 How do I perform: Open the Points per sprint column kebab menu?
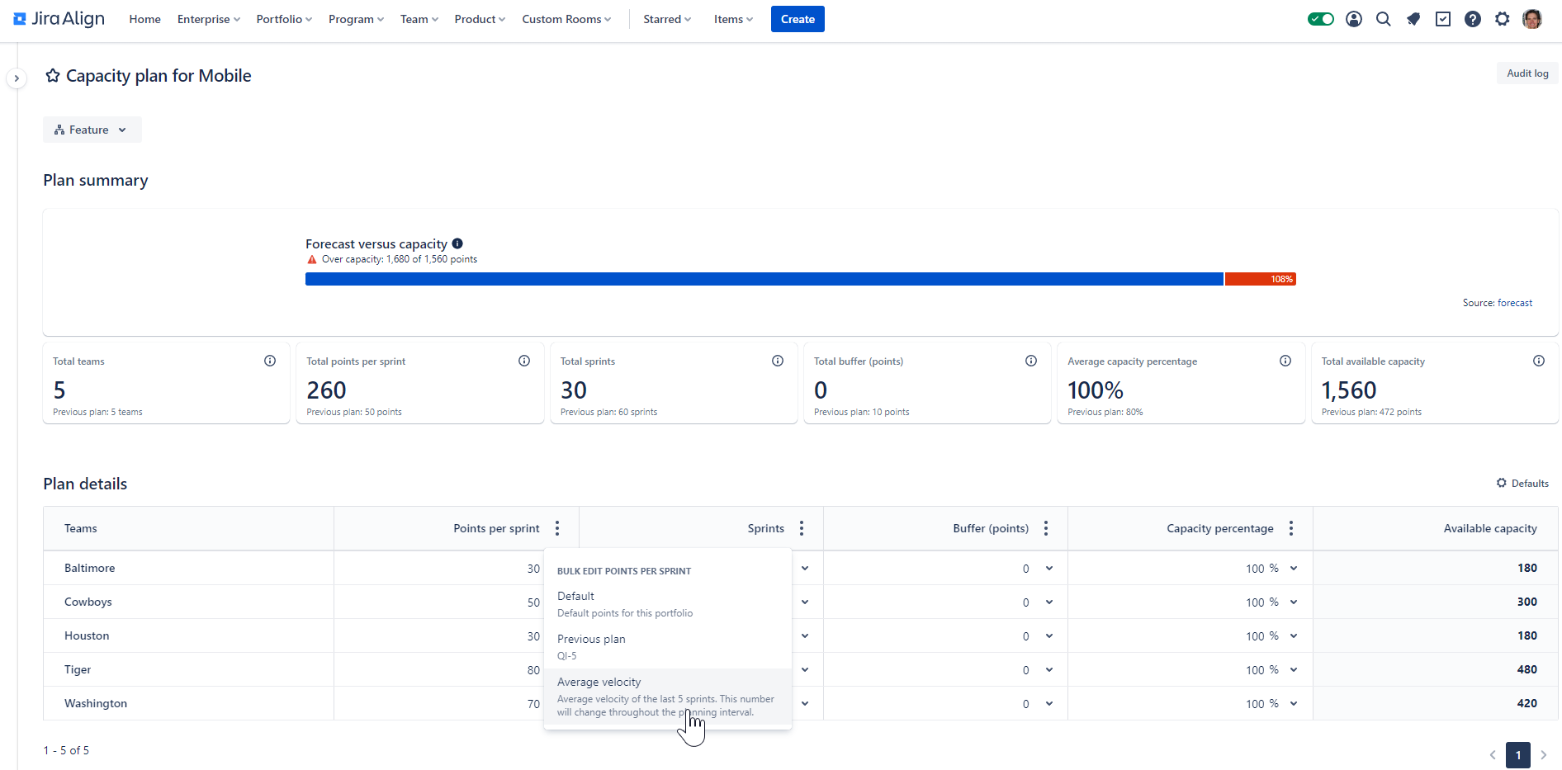pyautogui.click(x=557, y=528)
